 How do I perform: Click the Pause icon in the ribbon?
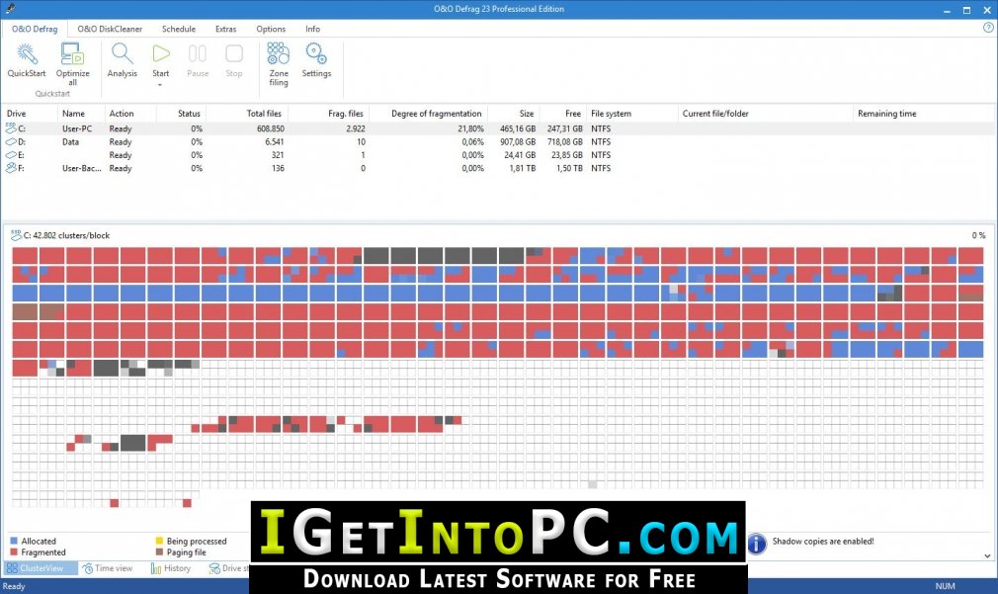[198, 53]
